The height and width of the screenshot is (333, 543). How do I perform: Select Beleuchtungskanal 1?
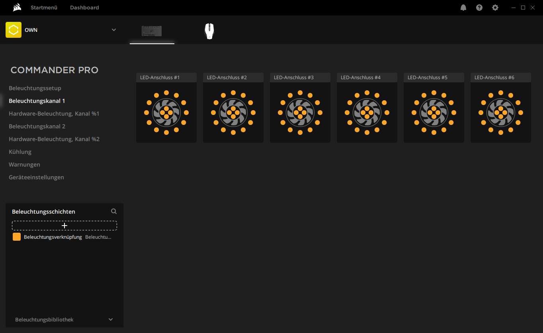tap(37, 101)
